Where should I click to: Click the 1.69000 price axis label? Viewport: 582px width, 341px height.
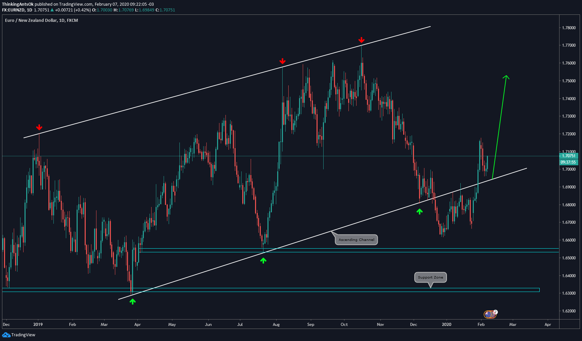point(569,187)
